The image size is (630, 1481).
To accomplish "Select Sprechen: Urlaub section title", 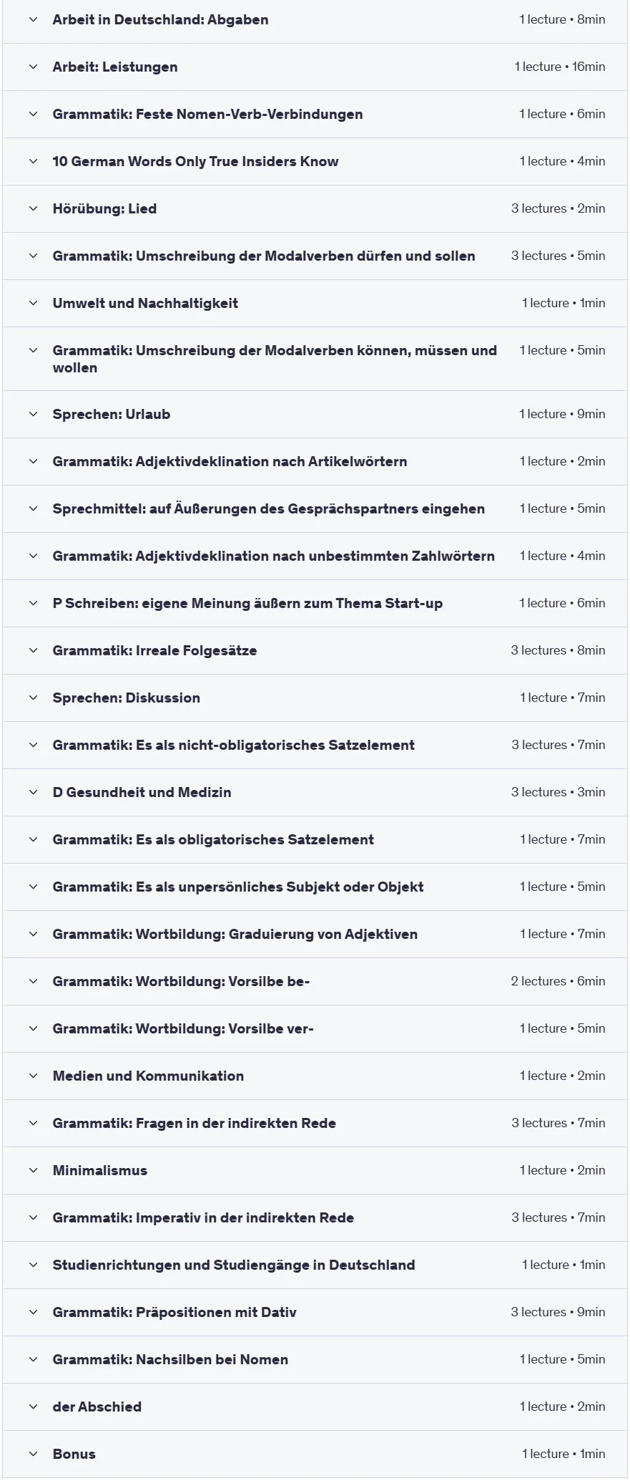I will coord(112,415).
